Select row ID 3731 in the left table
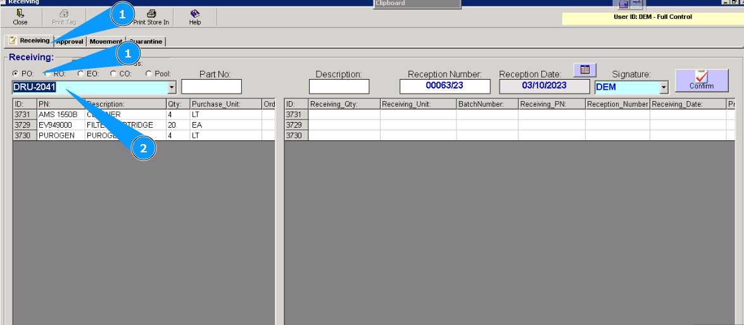Viewport: 744px width, 325px height. pos(25,114)
